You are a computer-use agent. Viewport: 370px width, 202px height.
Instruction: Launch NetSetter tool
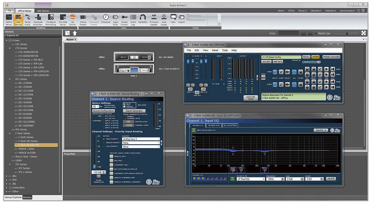143,19
